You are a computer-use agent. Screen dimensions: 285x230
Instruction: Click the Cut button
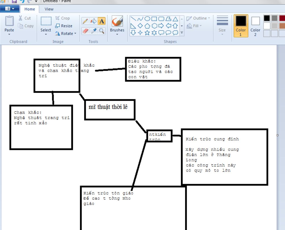click(25, 18)
